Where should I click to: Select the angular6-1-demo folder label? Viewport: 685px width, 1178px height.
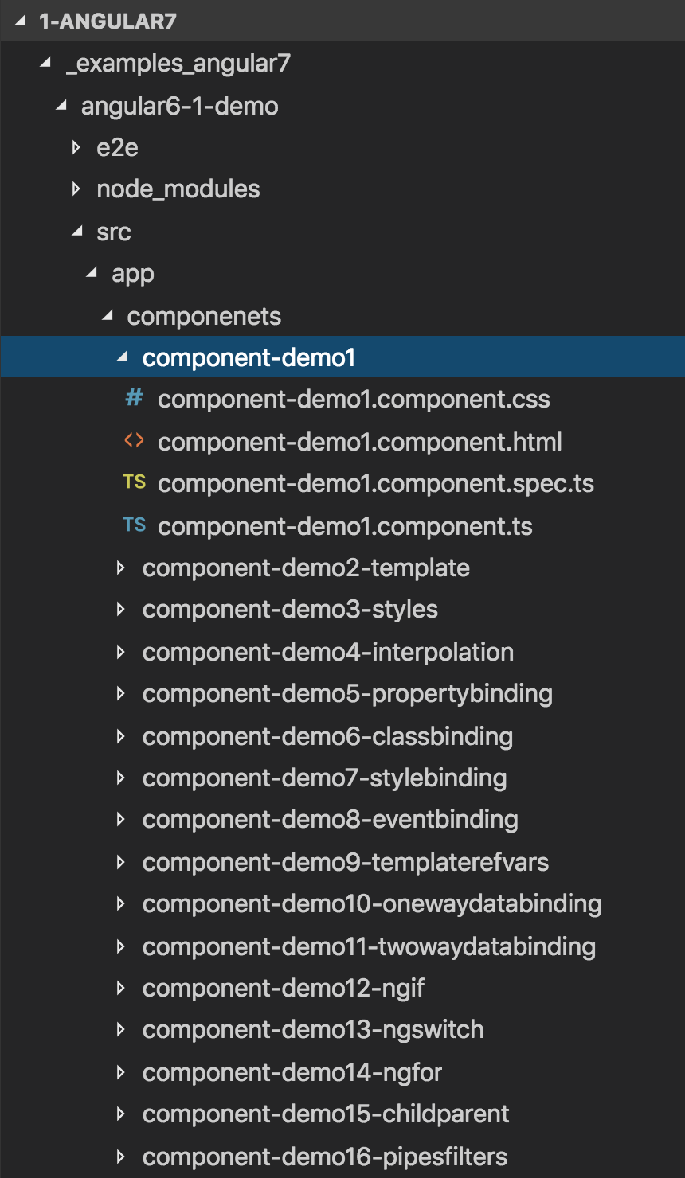pos(180,106)
